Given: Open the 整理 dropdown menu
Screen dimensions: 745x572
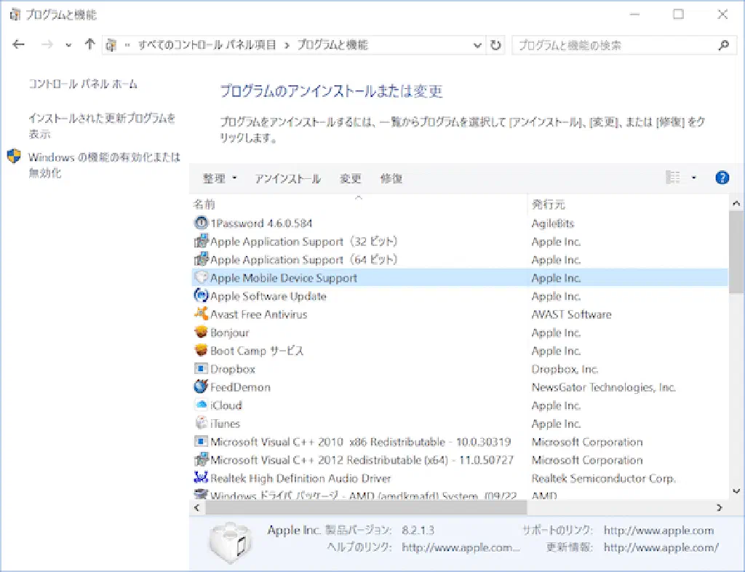Looking at the screenshot, I should tap(220, 178).
